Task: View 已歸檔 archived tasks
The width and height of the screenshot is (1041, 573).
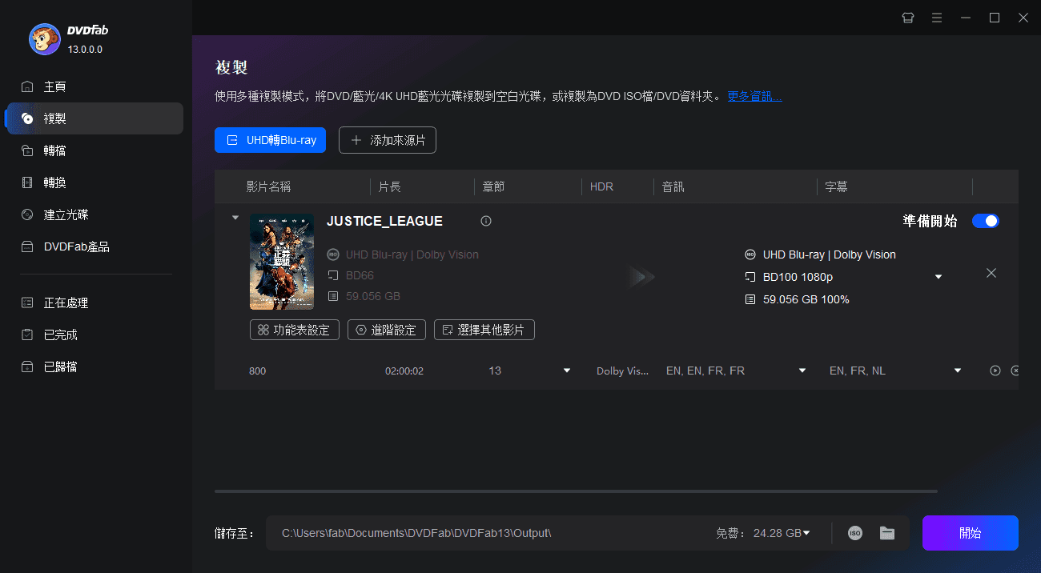Action: [x=95, y=367]
